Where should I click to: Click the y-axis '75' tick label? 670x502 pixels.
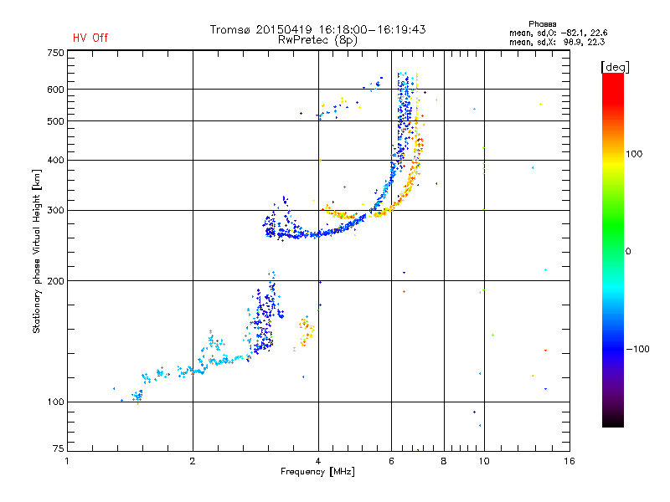coord(59,448)
